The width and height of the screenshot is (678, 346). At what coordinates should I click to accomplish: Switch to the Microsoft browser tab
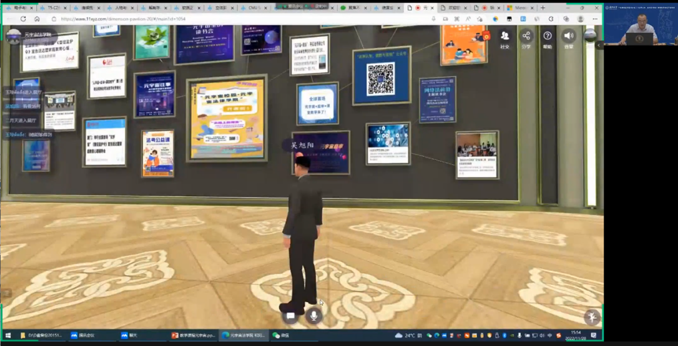(x=520, y=8)
